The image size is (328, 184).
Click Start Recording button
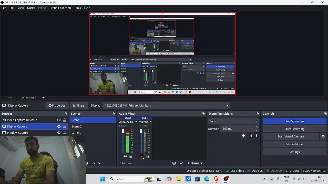[x=294, y=129]
